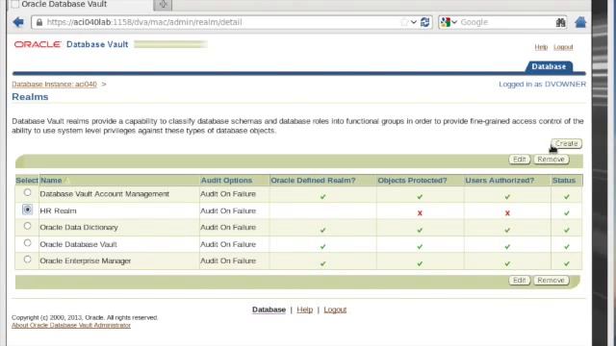Click Database Vault Account Management name text
The width and height of the screenshot is (616, 346).
tap(105, 194)
